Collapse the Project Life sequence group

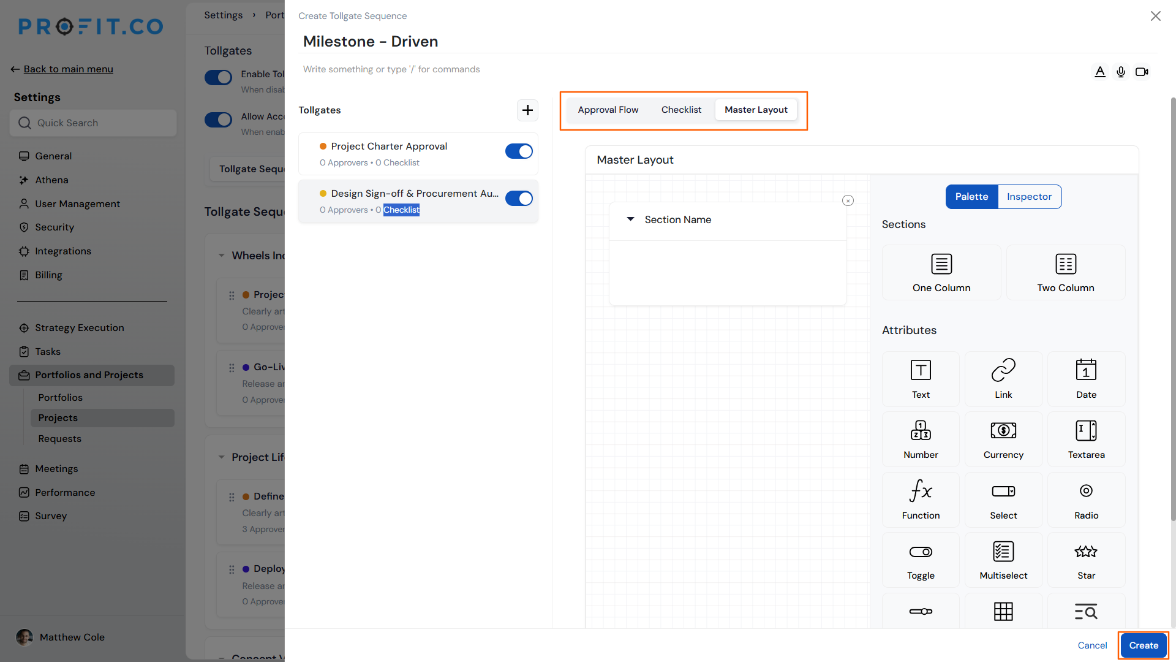pos(221,457)
